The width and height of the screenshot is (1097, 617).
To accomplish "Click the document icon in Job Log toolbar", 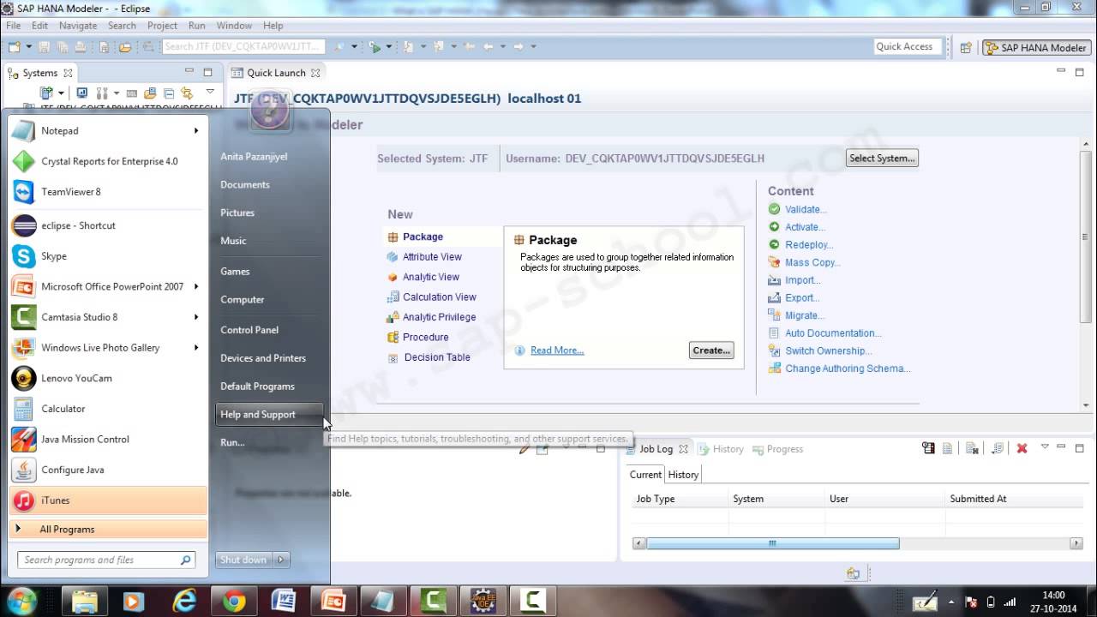I will (x=947, y=448).
